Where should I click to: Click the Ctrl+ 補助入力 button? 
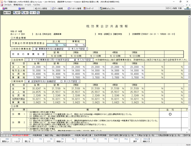(x=146, y=140)
